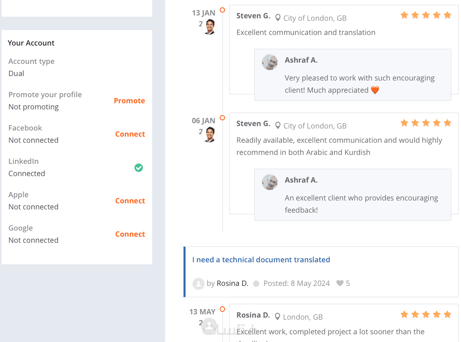Click location pin on 06 Jan review

278,126
